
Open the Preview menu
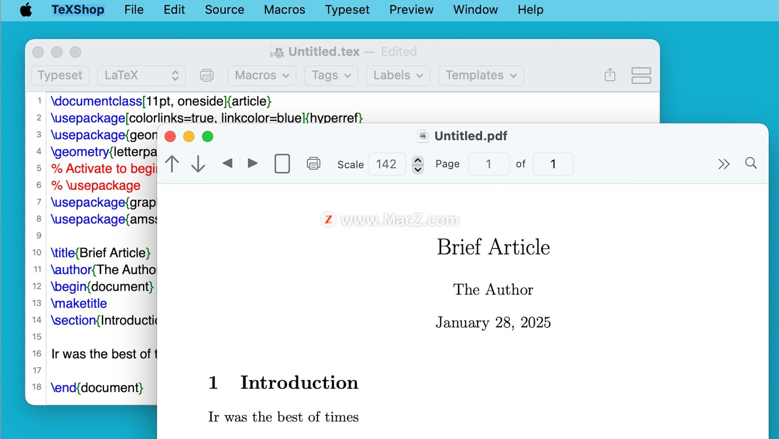point(411,10)
